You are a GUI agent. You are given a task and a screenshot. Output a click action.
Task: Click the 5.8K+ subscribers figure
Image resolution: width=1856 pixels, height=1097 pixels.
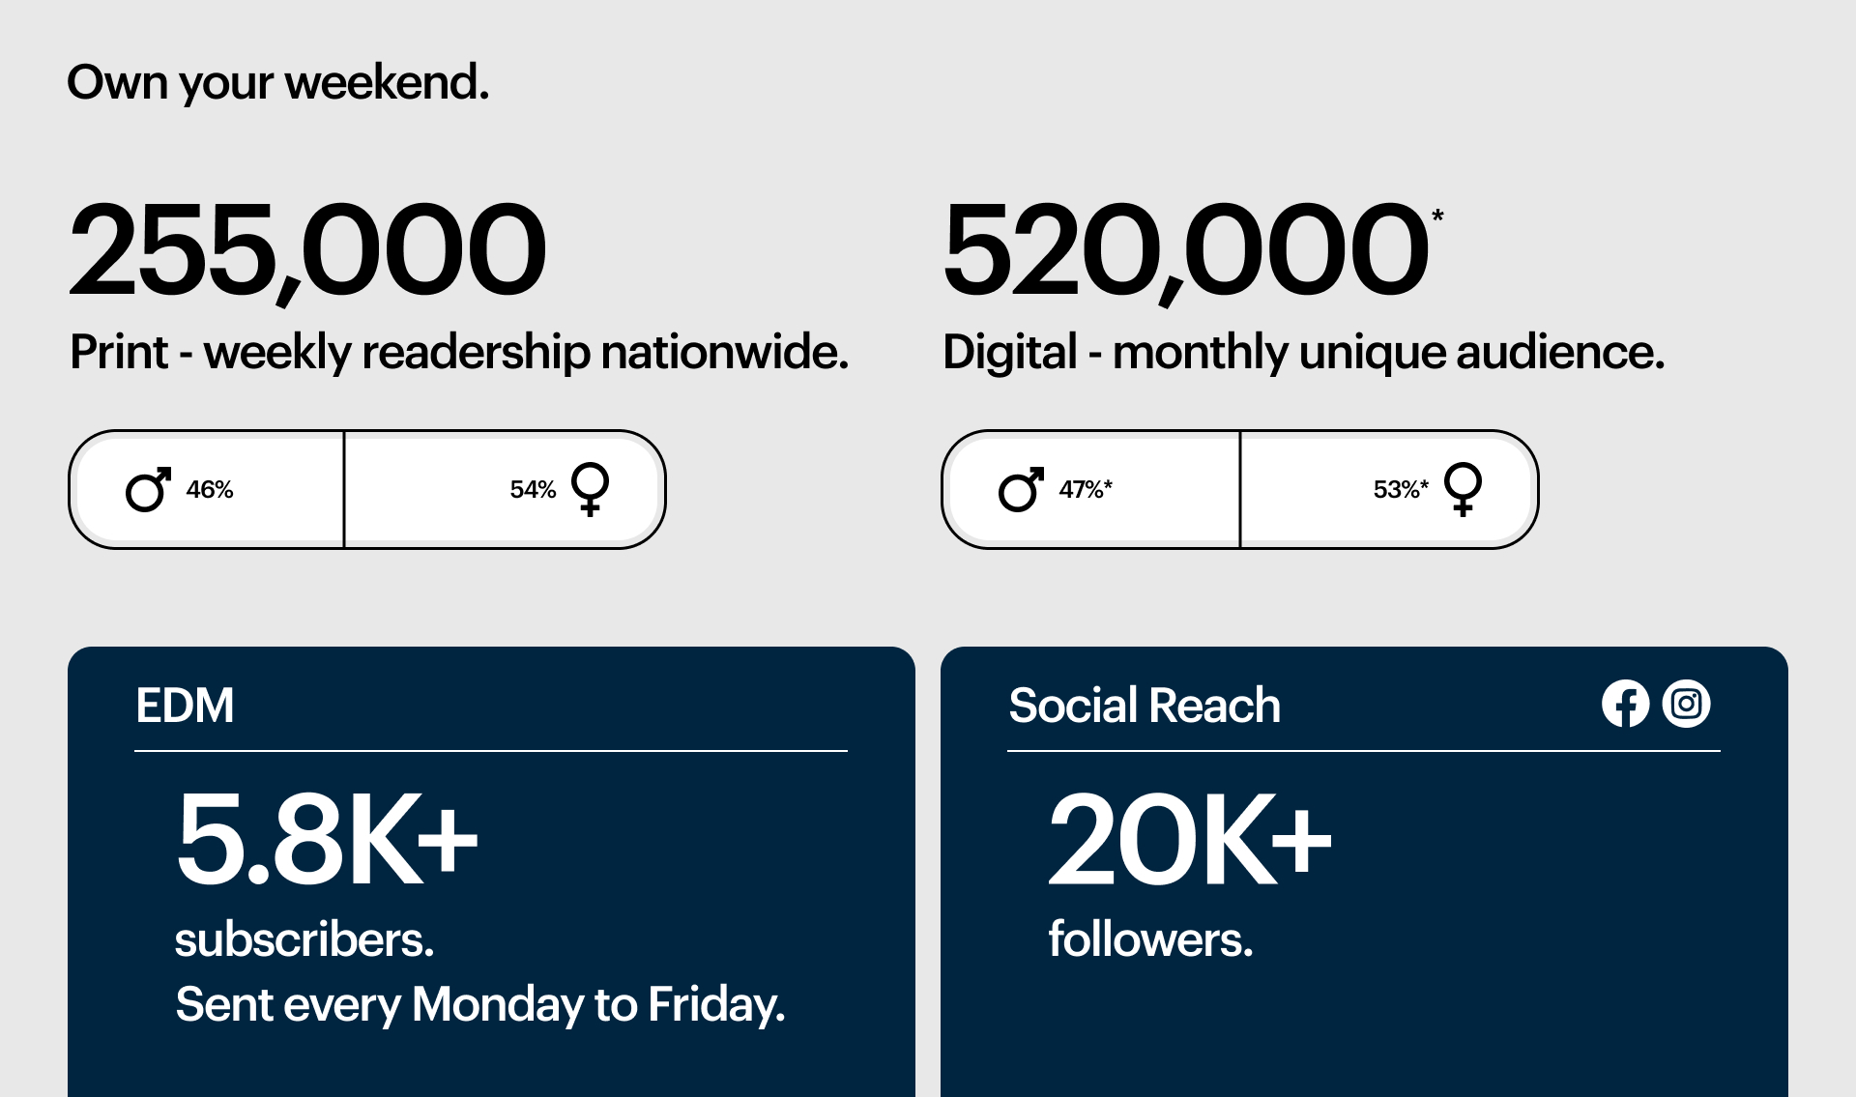click(x=327, y=838)
